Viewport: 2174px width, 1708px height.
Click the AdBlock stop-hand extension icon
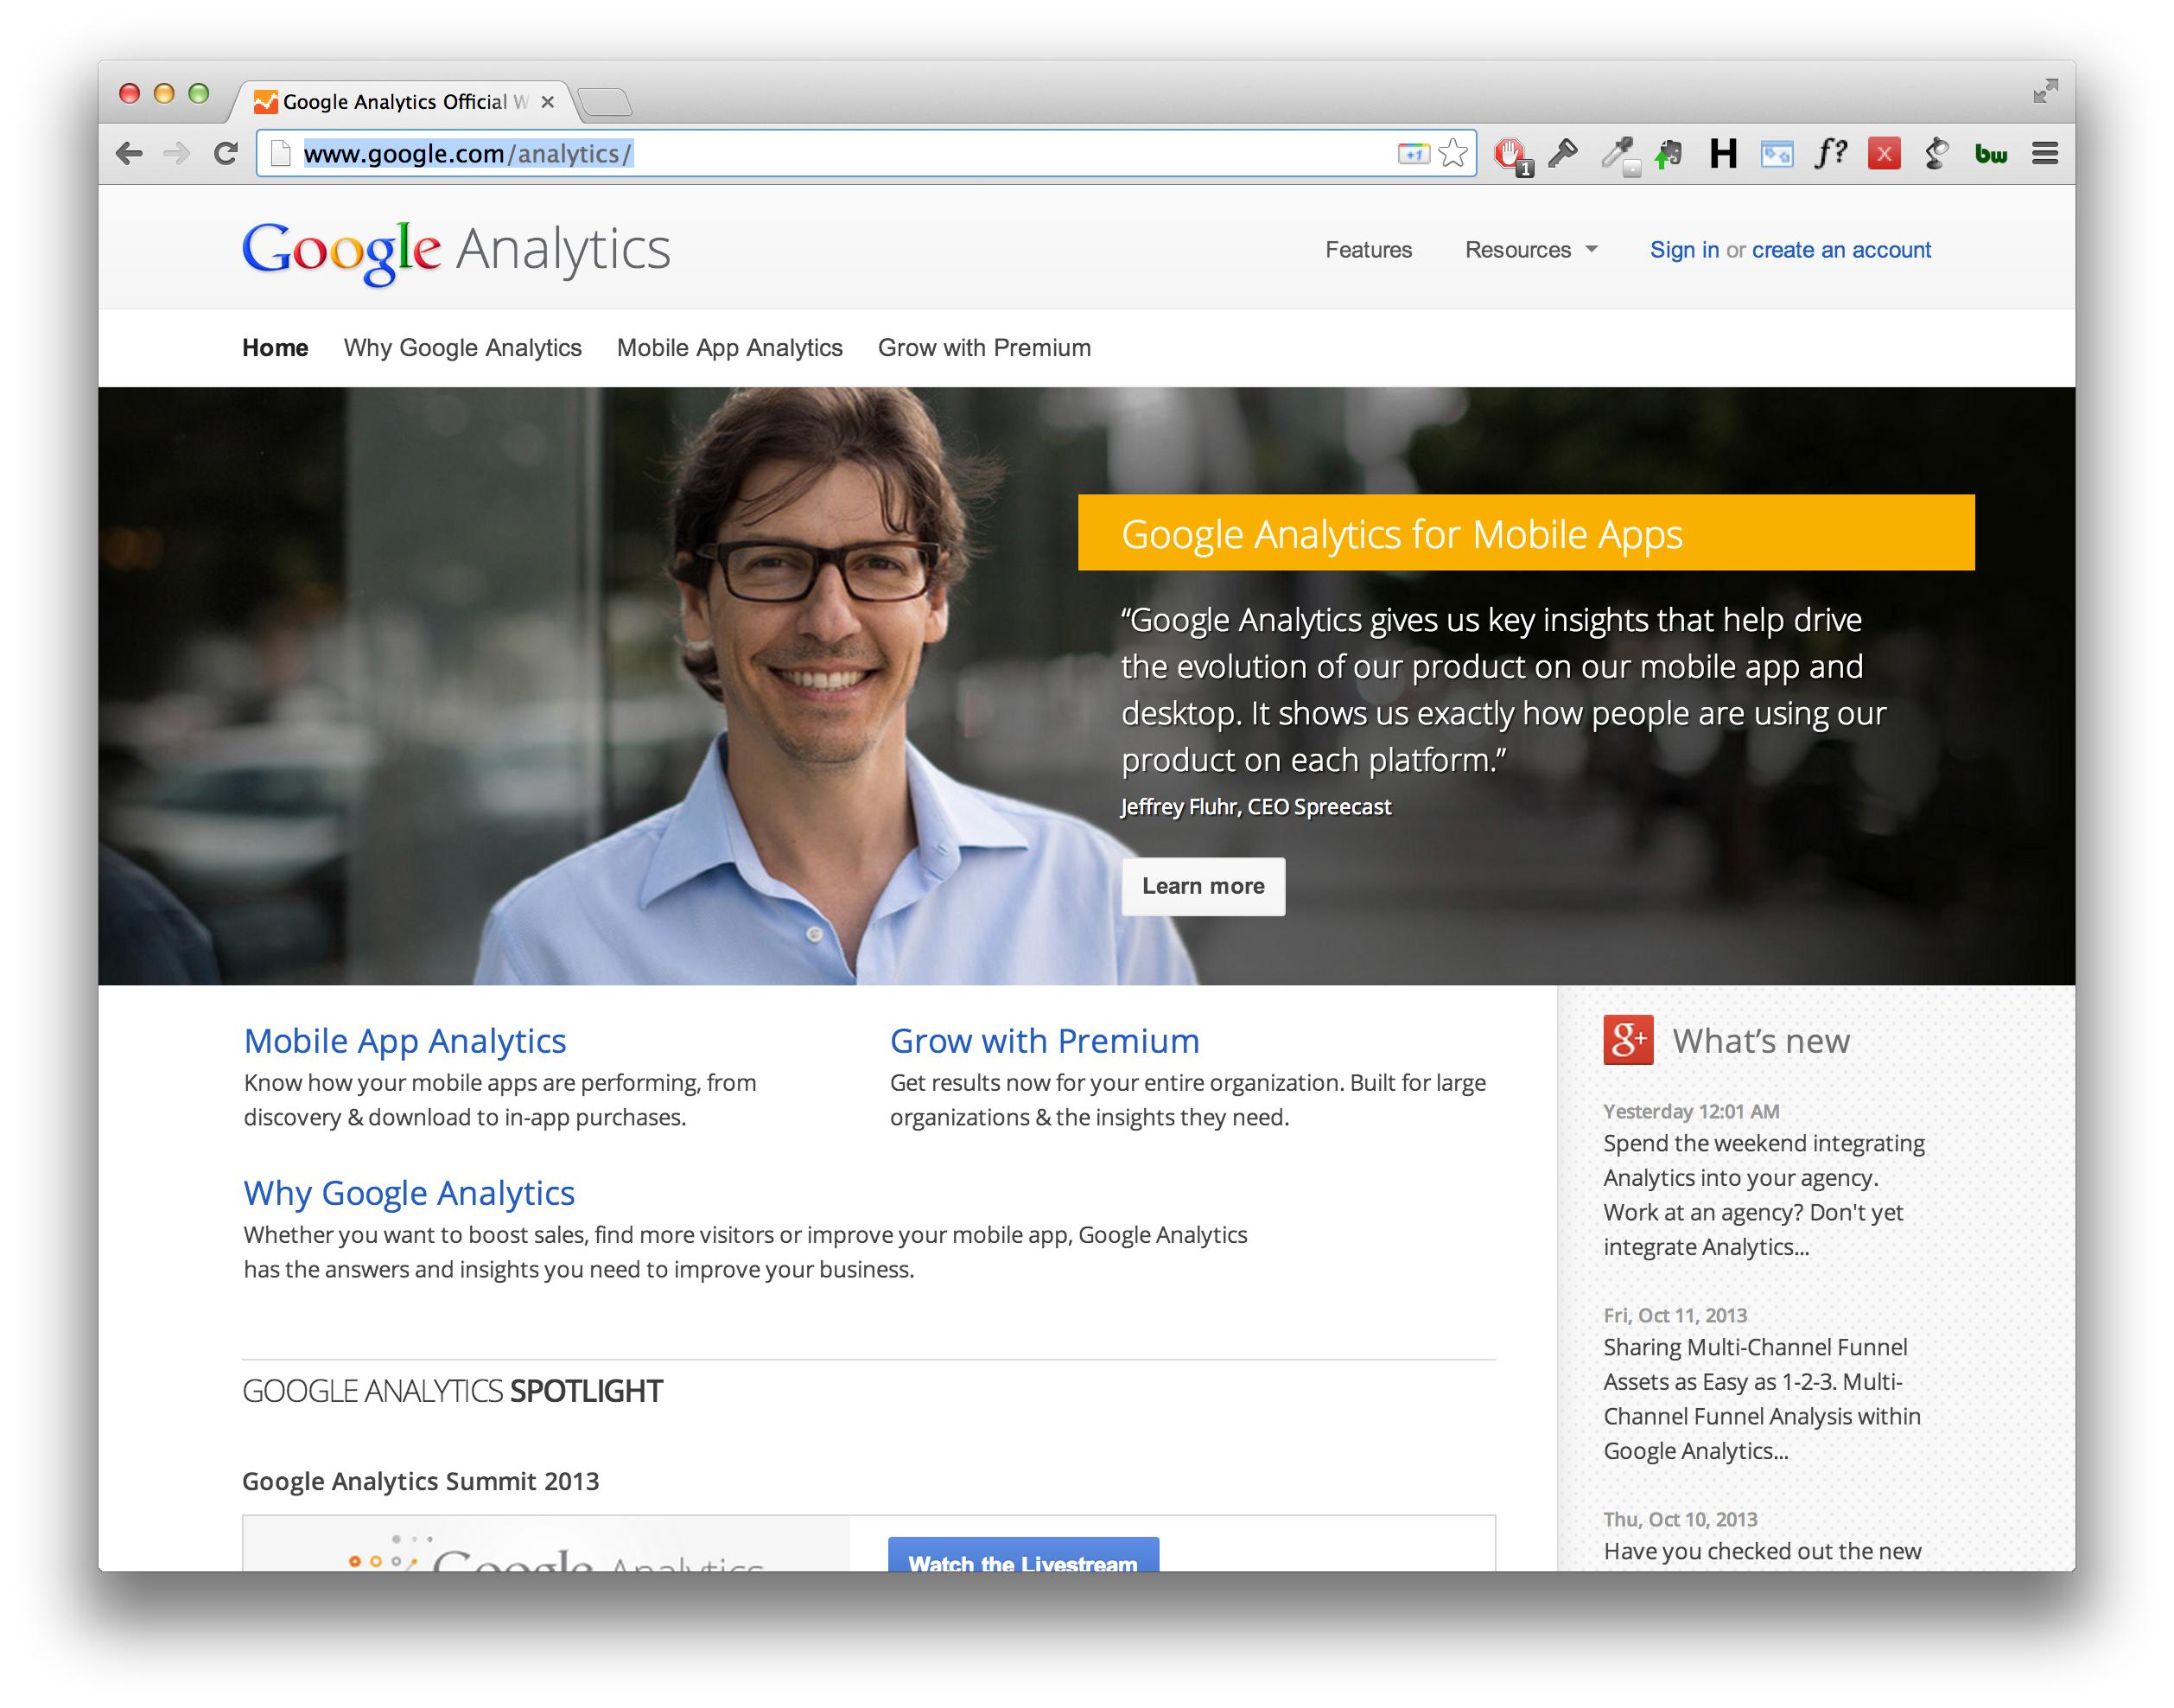tap(1510, 154)
